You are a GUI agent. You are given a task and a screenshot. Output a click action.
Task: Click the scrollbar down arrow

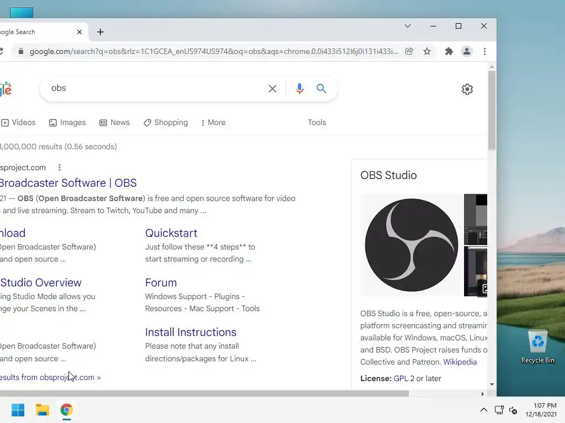point(492,384)
